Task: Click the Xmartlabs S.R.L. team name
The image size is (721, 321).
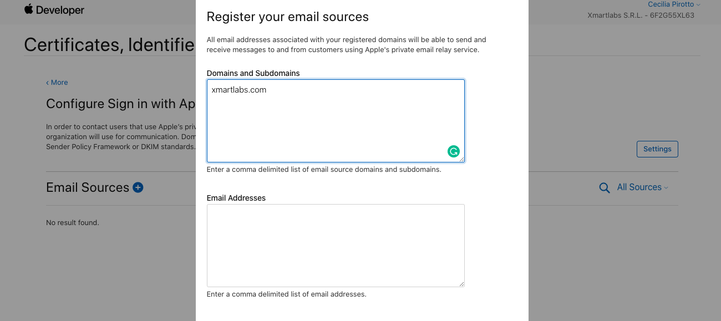Action: [641, 16]
